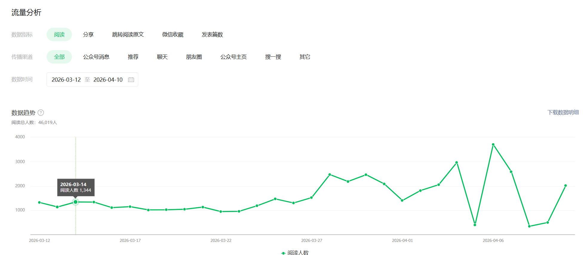Click the 流量分析 title
Screen dimensions: 584x255
(26, 13)
